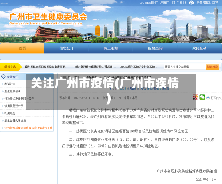This screenshot has height=184, width=222.
Task: Click the signature 广州市新冠肺炎防控指挥办医疗防治组
Action: [x=186, y=171]
